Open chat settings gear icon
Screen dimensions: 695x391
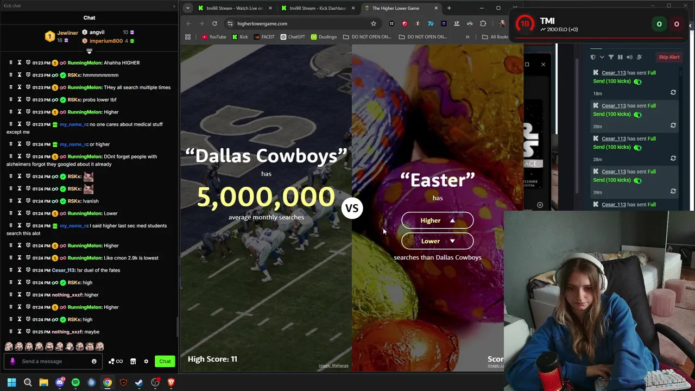[146, 361]
